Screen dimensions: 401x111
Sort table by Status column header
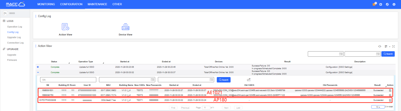tap(54, 62)
